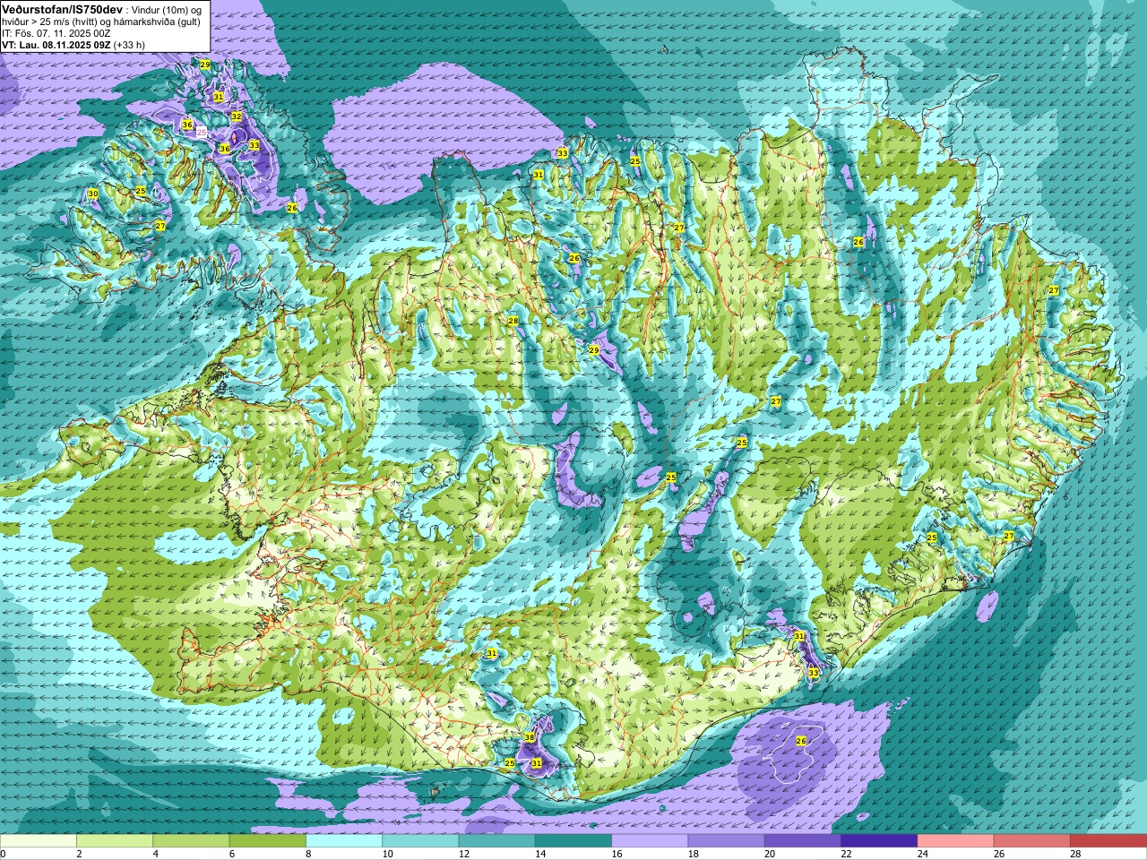
Task: Select the 2–4 m/s light green legend swatch
Action: [x=115, y=841]
